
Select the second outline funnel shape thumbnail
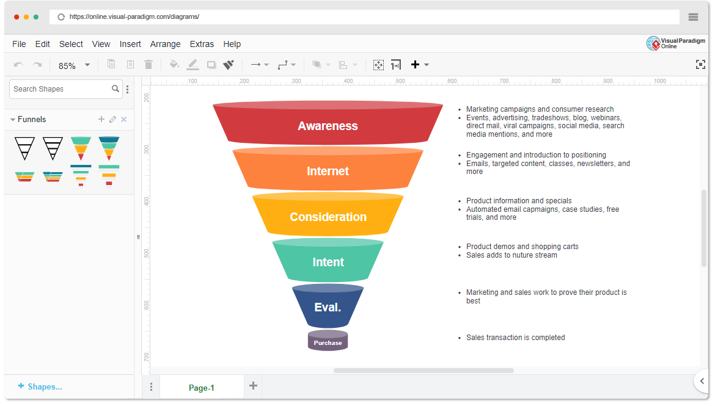pos(53,148)
